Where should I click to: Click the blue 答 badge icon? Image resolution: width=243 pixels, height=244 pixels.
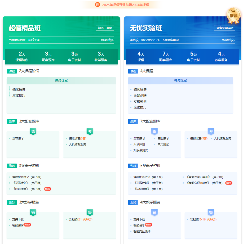(x=211, y=212)
